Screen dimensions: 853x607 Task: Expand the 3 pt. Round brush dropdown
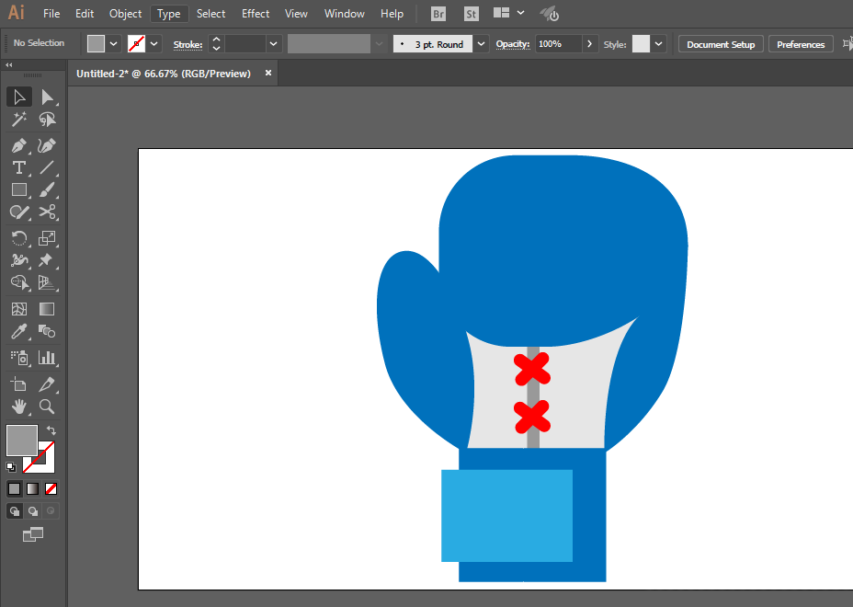481,44
